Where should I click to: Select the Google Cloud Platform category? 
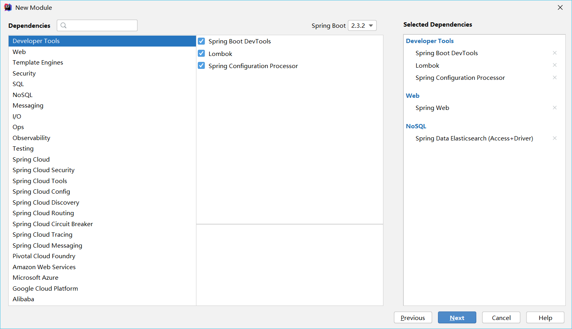[x=102, y=288]
